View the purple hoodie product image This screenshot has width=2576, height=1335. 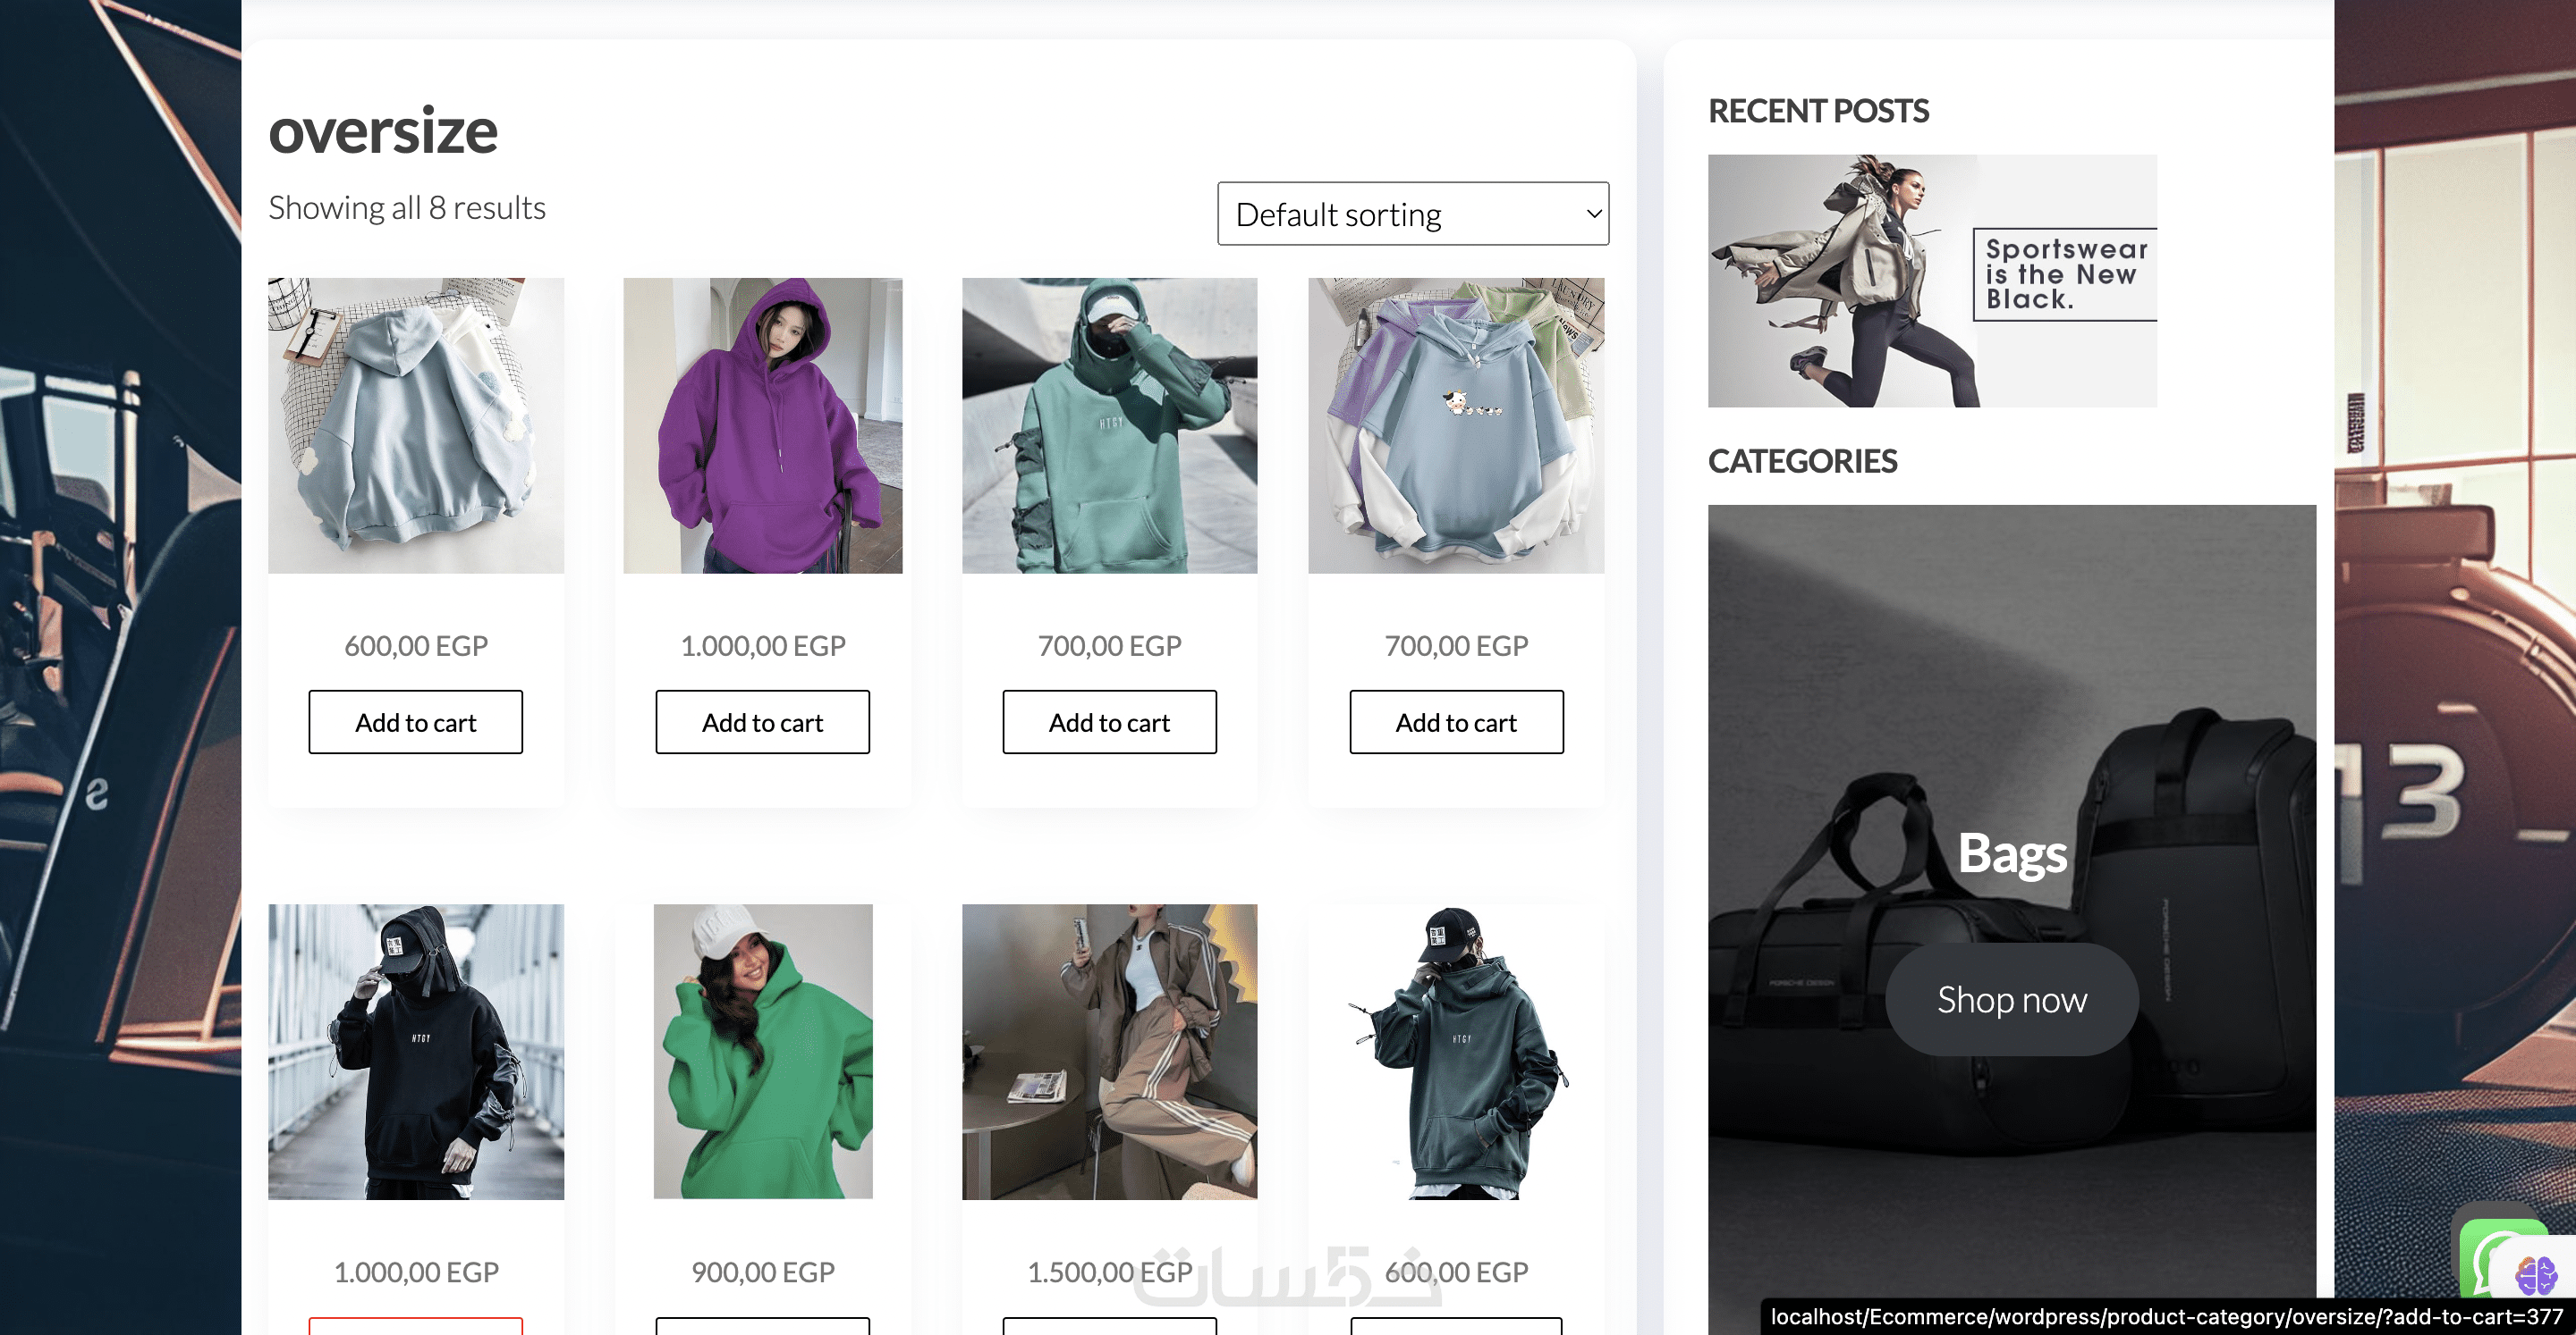click(762, 425)
